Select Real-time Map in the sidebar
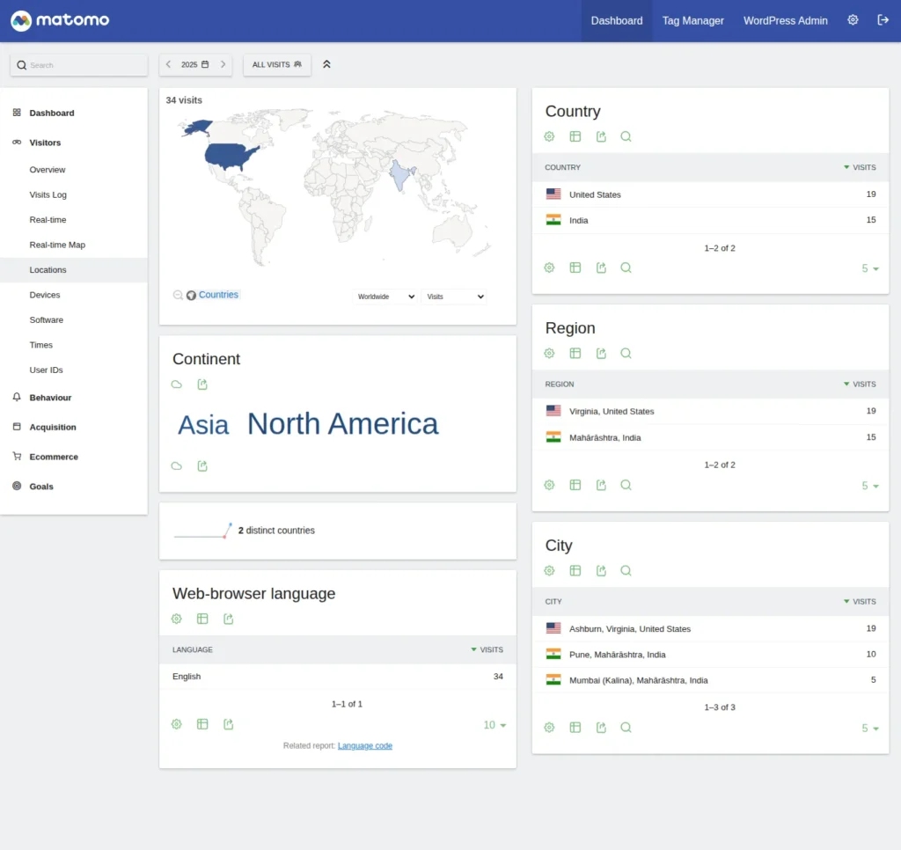 57,245
